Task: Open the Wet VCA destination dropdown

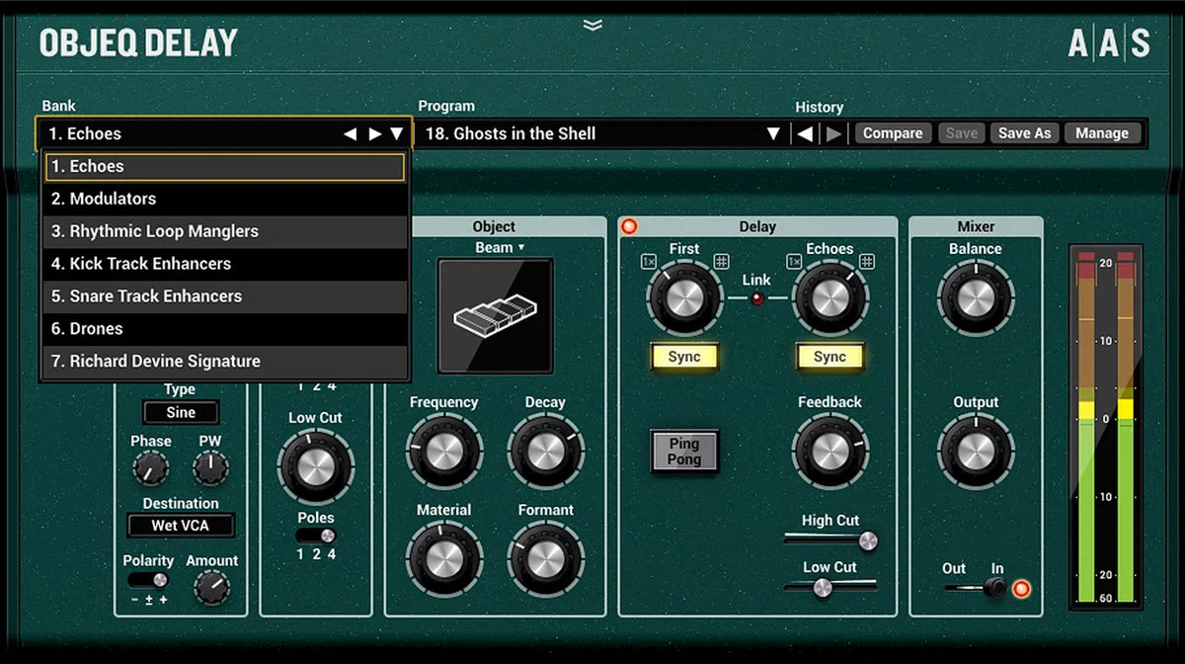Action: coord(180,526)
